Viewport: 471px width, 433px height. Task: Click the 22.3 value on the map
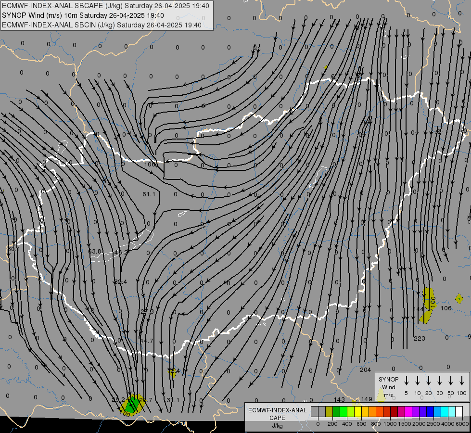(x=147, y=312)
